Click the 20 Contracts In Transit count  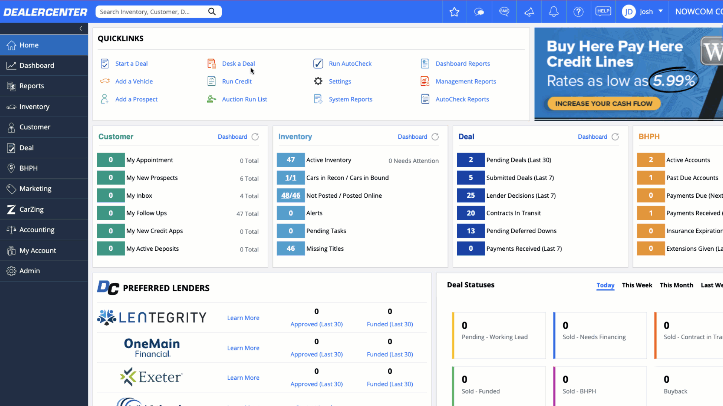coord(471,213)
